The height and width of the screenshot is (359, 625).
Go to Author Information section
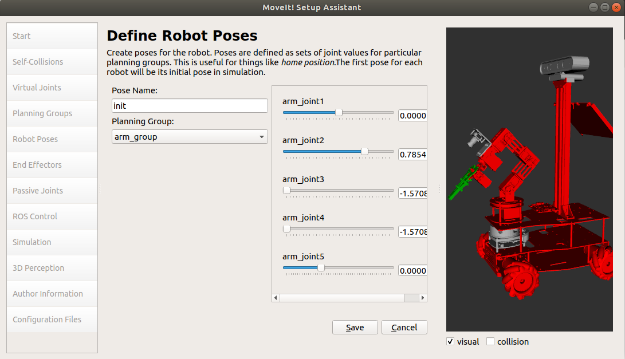[52, 294]
